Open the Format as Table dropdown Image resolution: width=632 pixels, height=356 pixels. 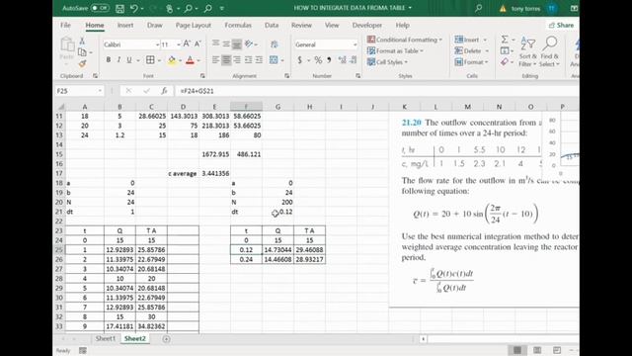tap(395, 50)
